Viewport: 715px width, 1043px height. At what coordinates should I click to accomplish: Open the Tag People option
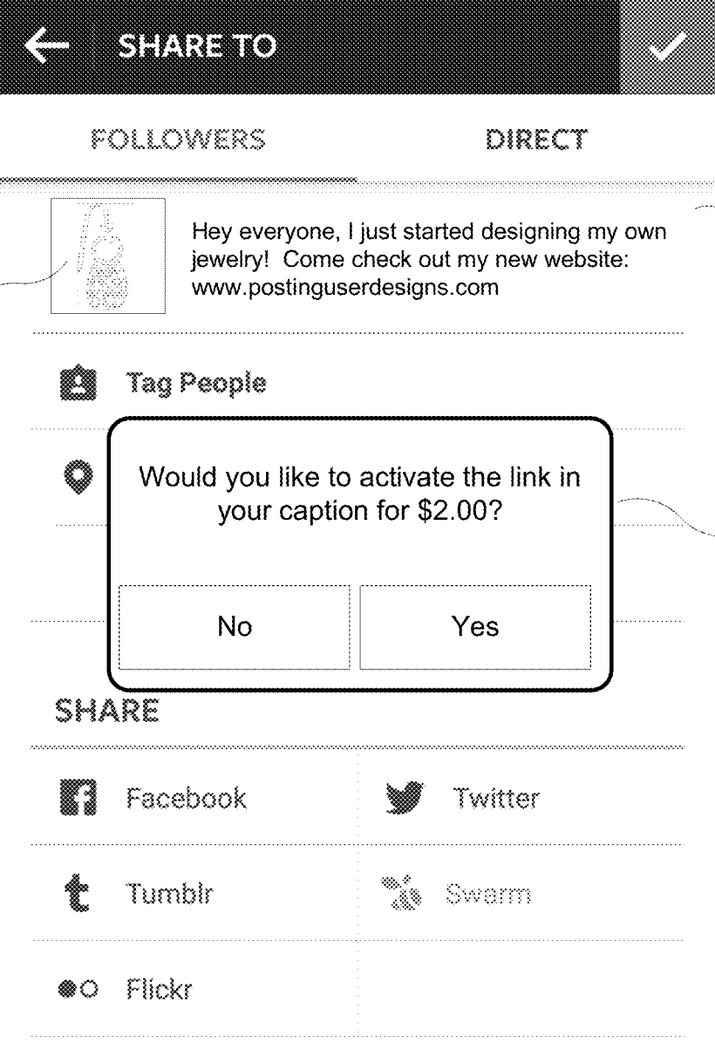click(196, 382)
